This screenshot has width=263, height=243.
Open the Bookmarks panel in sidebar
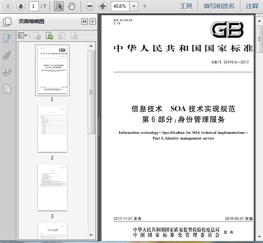[x=7, y=38]
